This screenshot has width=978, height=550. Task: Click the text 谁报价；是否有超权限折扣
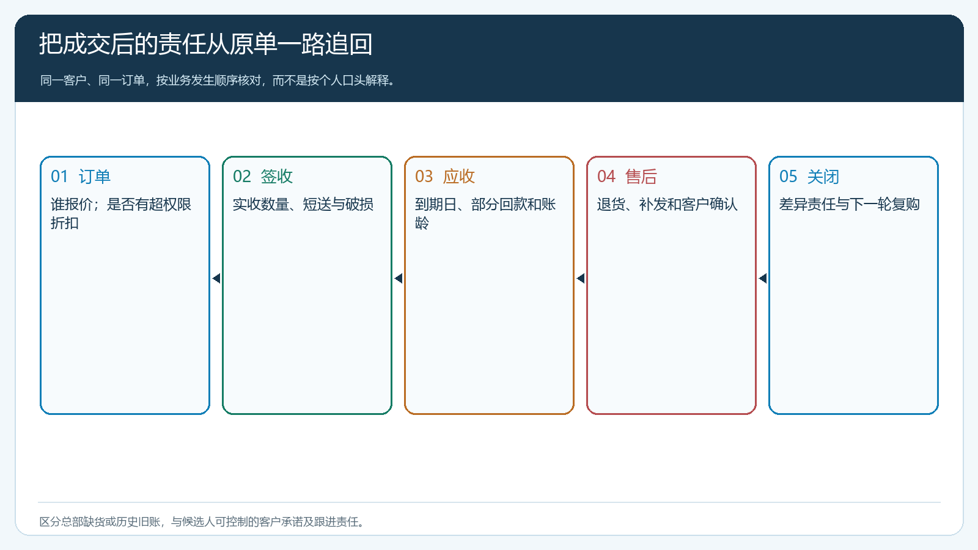point(121,213)
